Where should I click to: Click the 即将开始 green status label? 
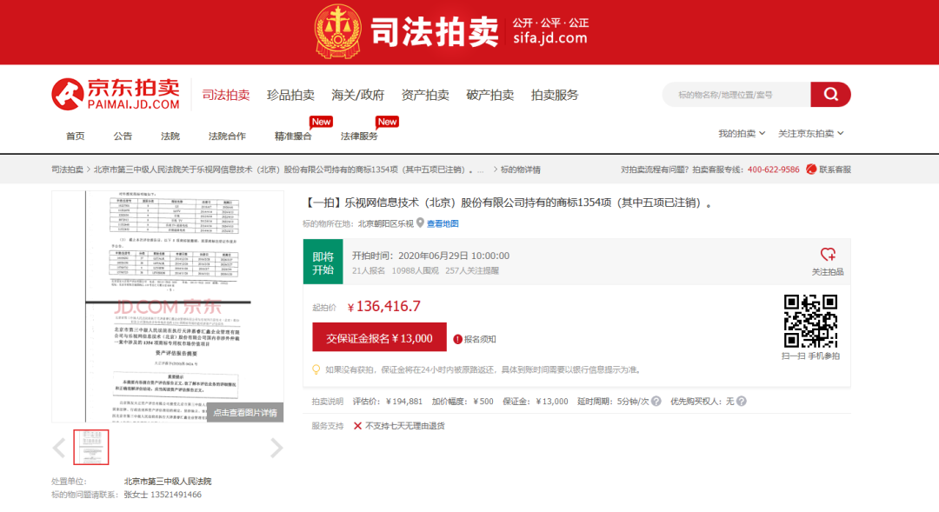(323, 262)
